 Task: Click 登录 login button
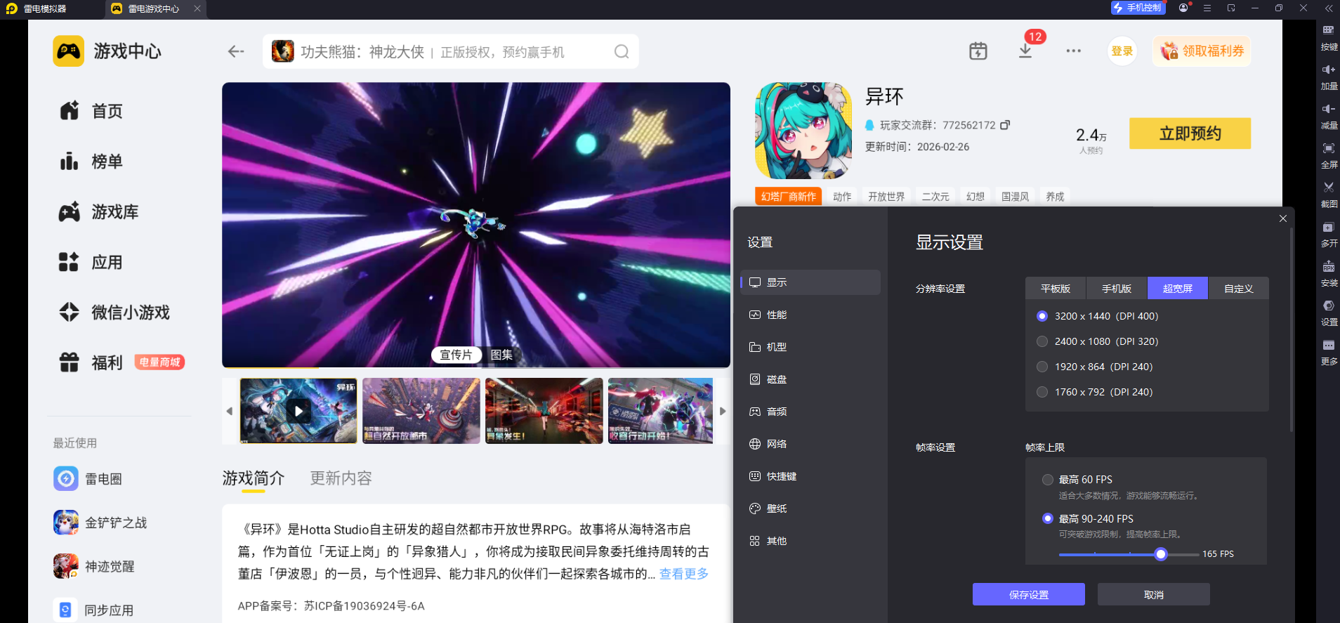point(1122,51)
